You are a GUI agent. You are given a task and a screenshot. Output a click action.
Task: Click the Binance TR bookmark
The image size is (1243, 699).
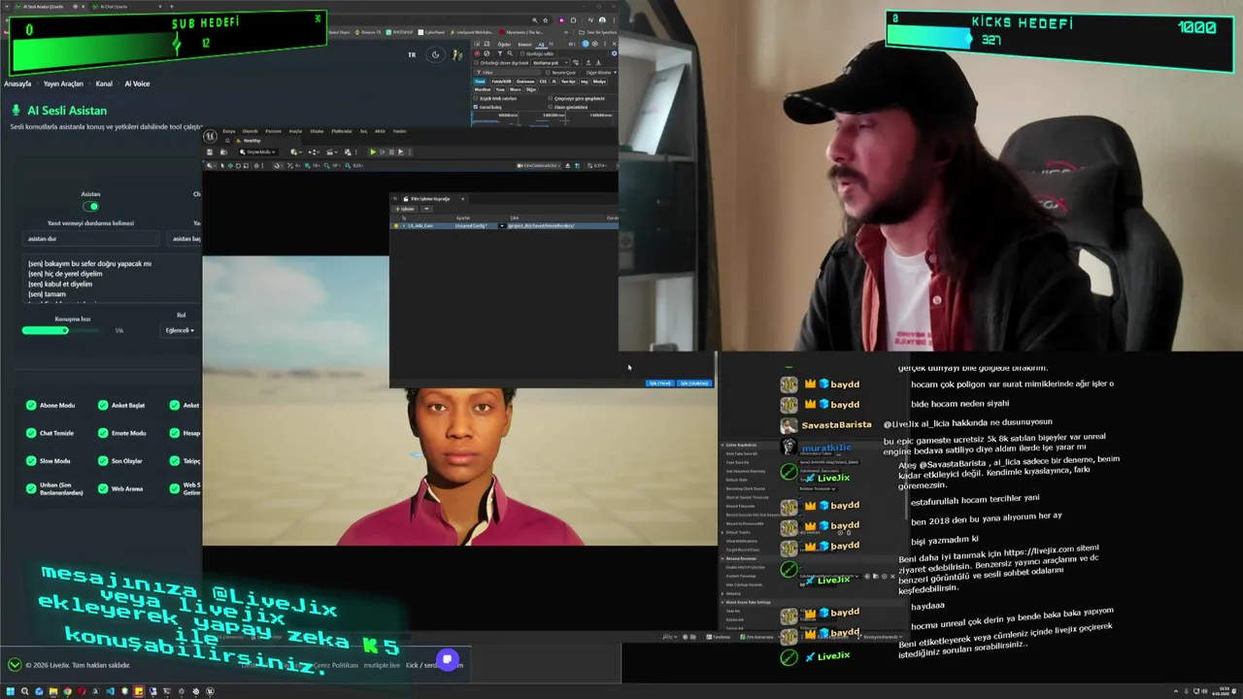pyautogui.click(x=367, y=32)
